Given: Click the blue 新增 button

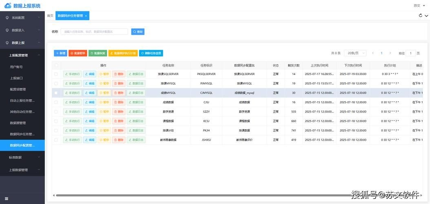Looking at the screenshot, I should coord(60,53).
